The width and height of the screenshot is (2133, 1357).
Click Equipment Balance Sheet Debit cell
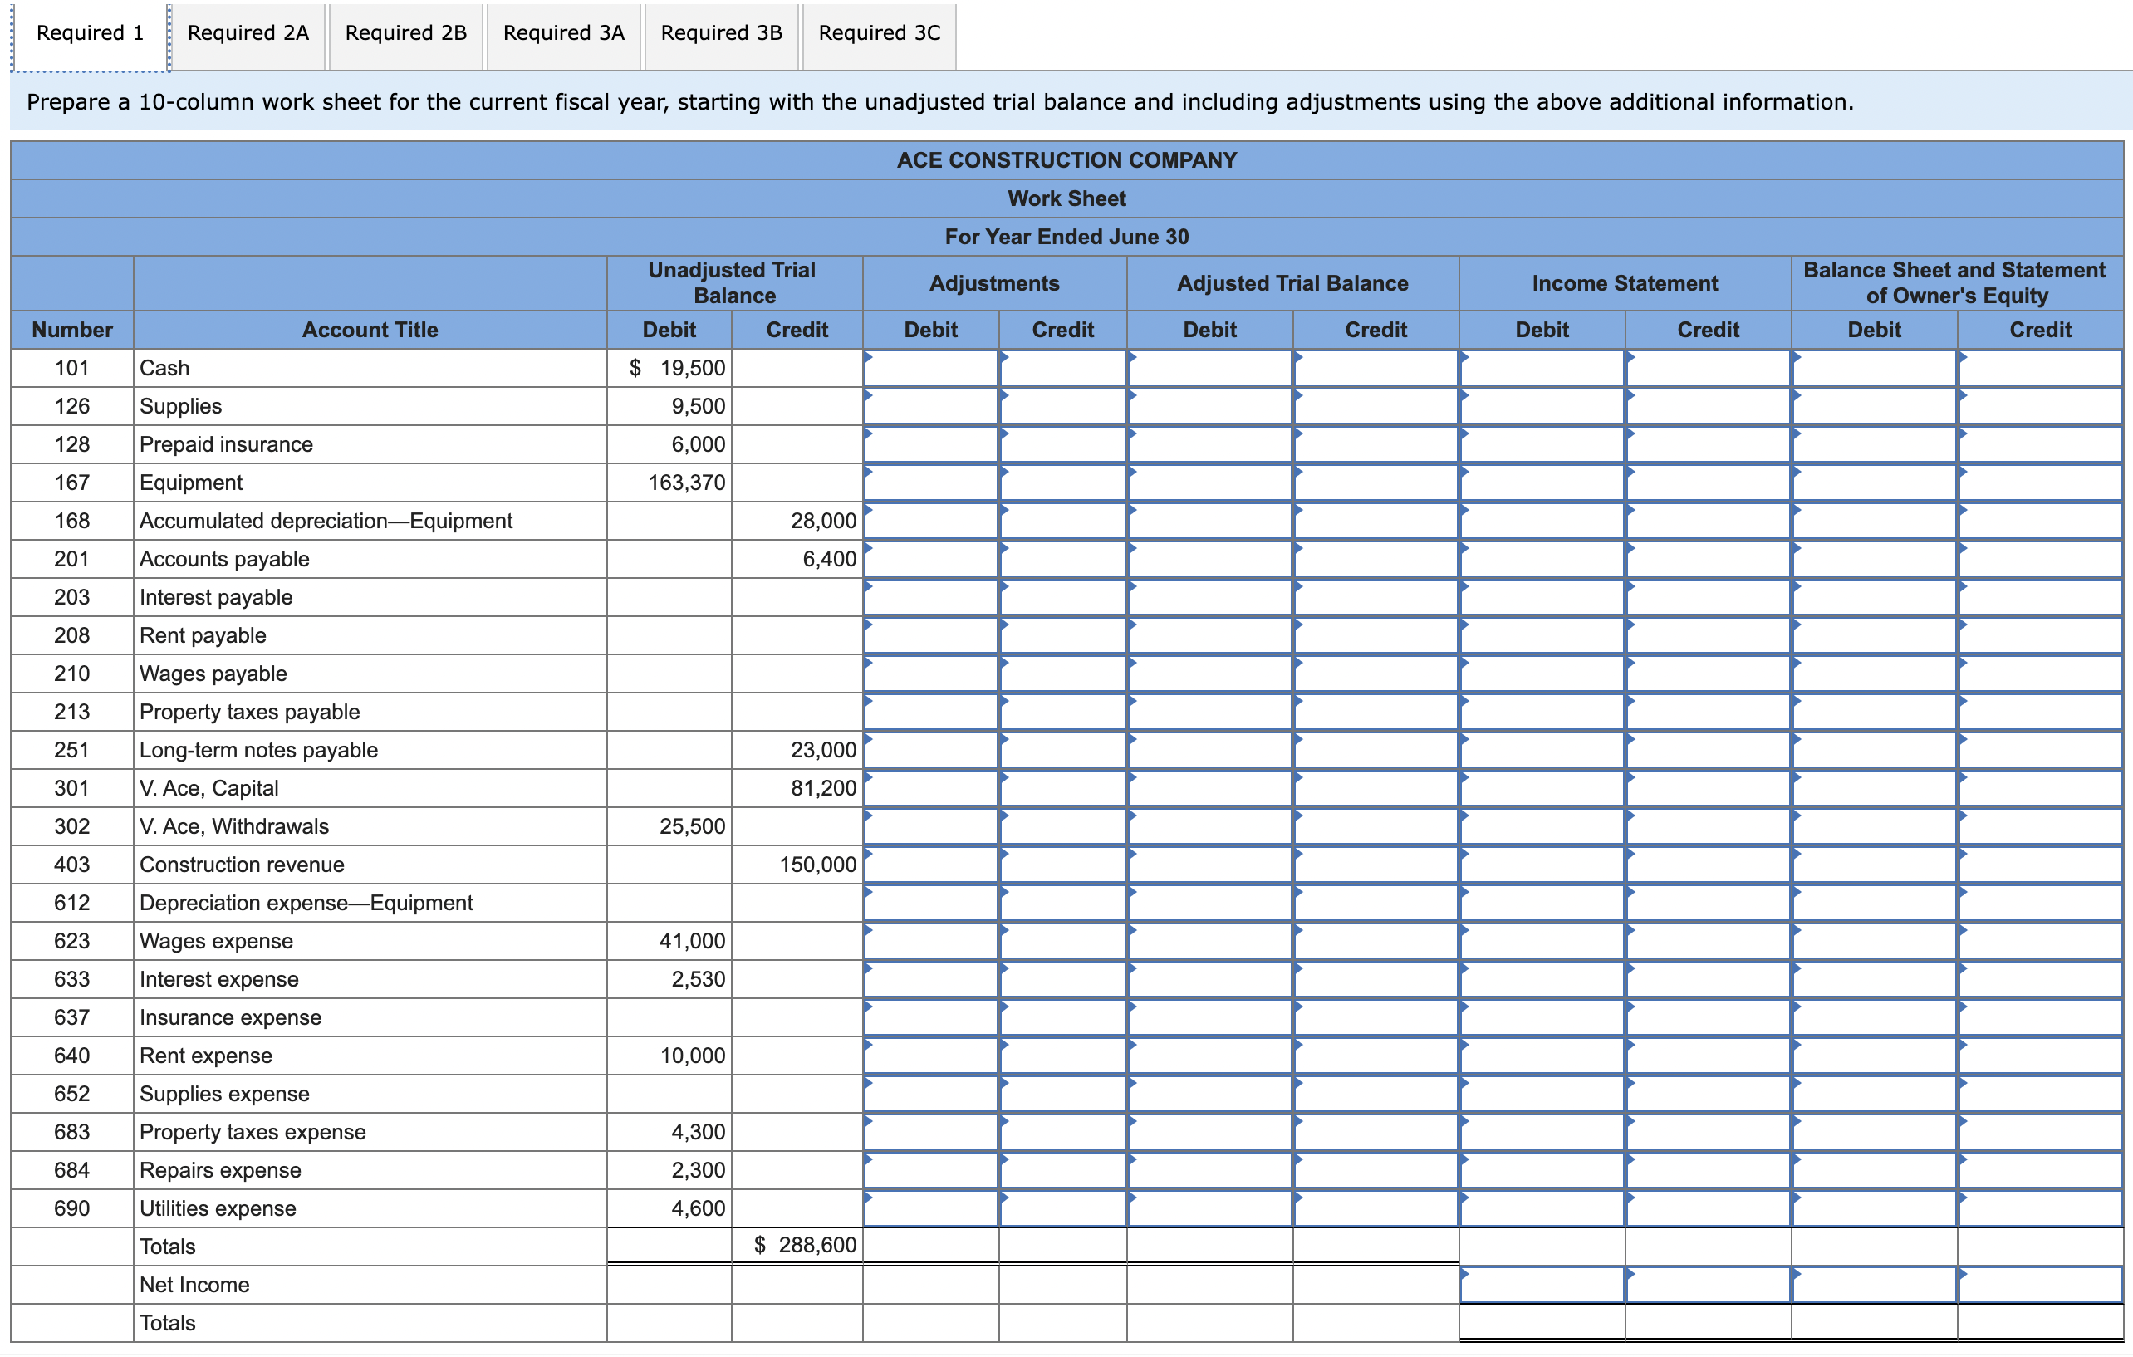coord(1874,483)
